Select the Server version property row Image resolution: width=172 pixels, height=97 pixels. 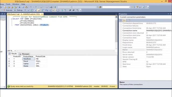tap(145, 57)
